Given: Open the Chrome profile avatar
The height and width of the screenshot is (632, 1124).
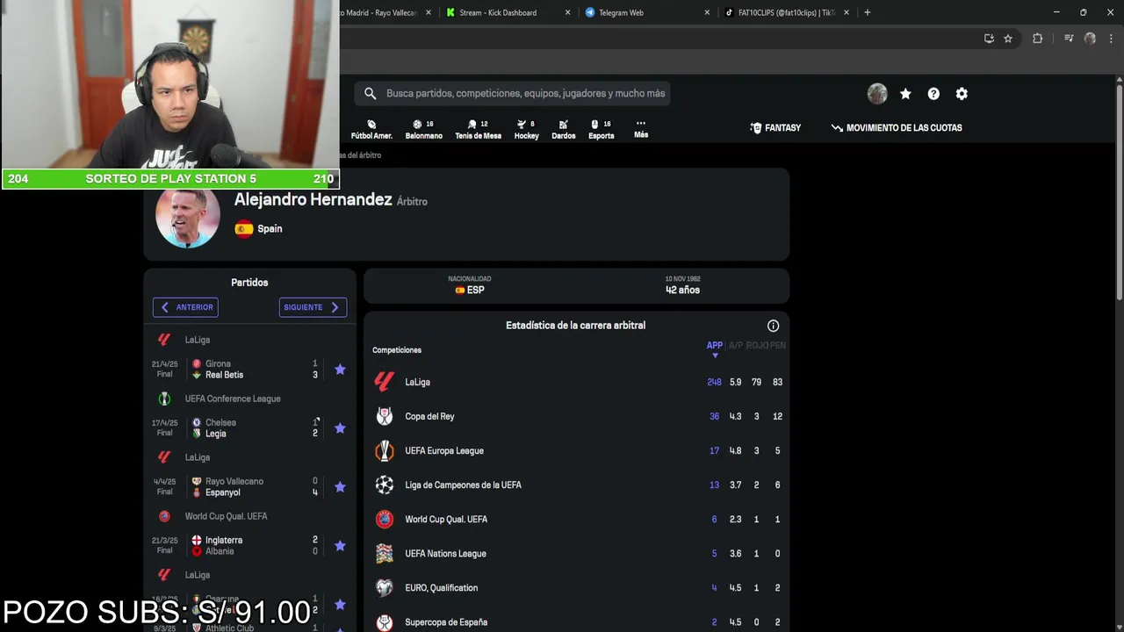Looking at the screenshot, I should 1090,39.
